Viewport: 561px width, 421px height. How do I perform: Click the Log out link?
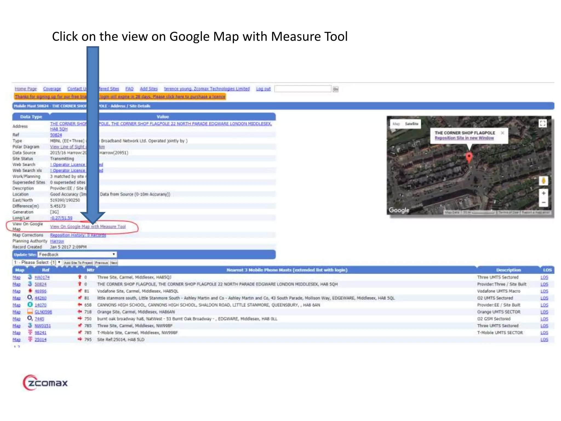tap(263, 89)
